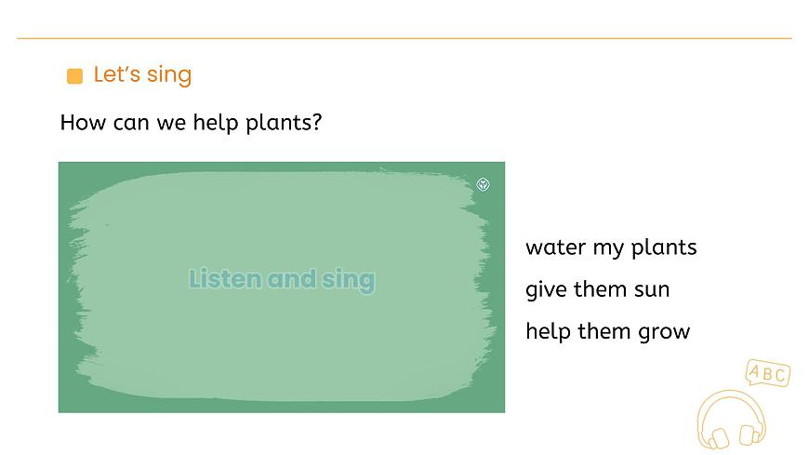Click the ABC speech bubble icon

click(768, 374)
